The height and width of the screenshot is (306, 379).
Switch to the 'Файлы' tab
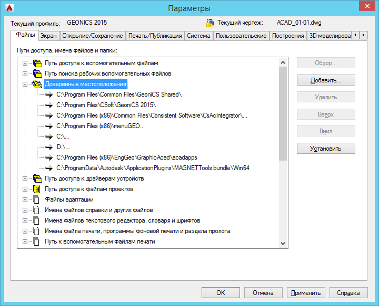tap(25, 35)
